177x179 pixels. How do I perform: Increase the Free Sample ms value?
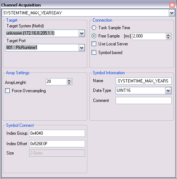[x=168, y=35]
